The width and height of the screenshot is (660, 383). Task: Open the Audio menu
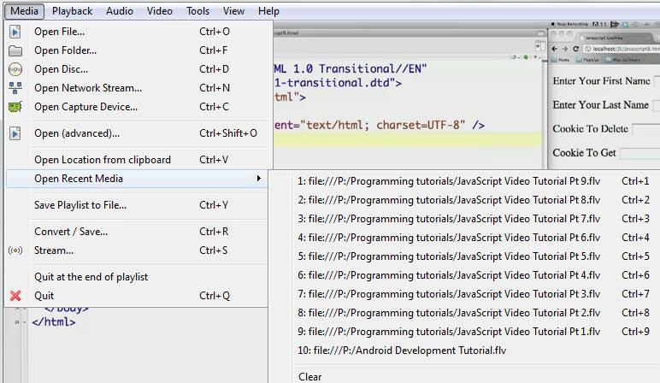point(120,11)
